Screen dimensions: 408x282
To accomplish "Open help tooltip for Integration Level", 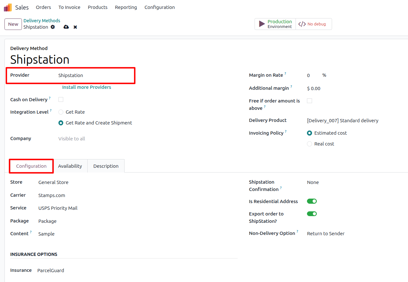I will point(51,110).
